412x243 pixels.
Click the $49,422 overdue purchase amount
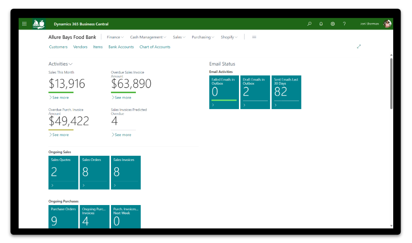coord(69,121)
